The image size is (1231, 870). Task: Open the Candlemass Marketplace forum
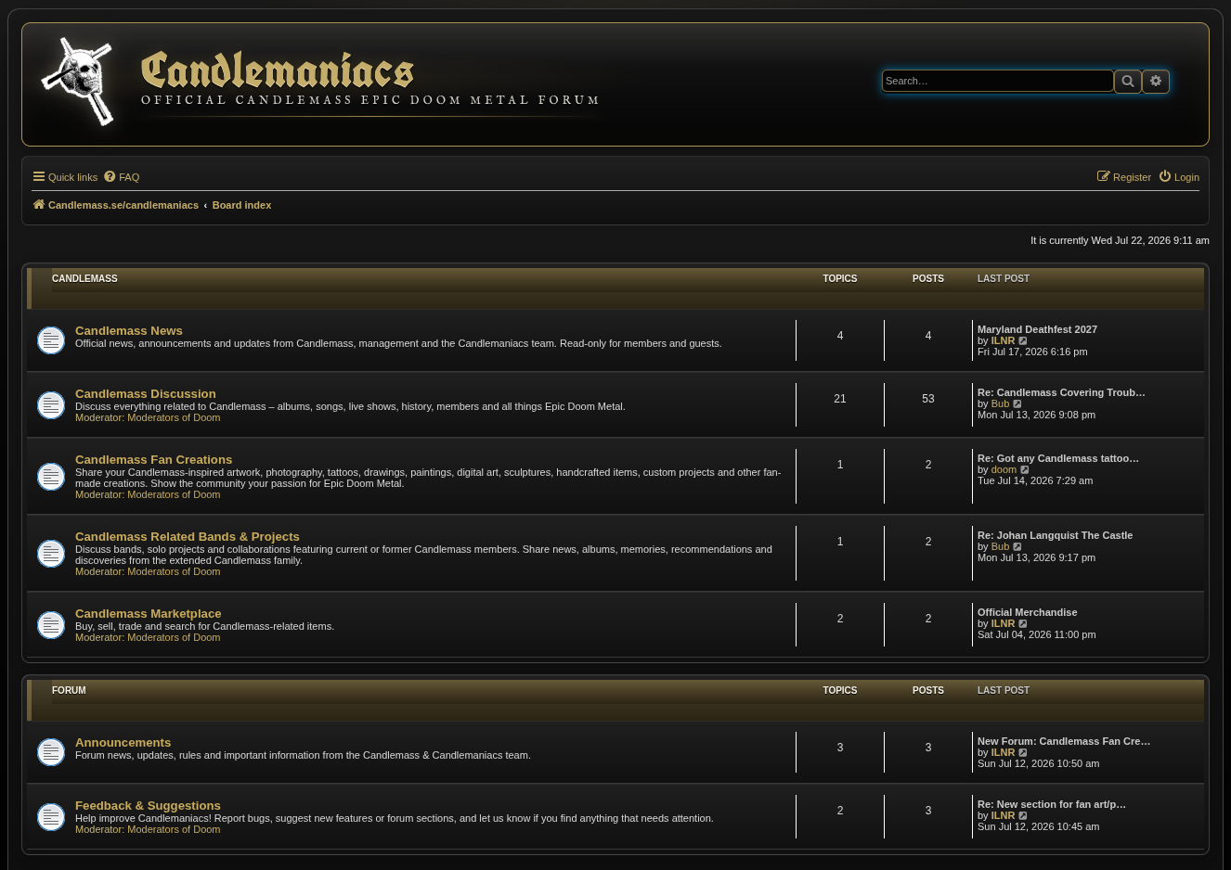tap(149, 614)
